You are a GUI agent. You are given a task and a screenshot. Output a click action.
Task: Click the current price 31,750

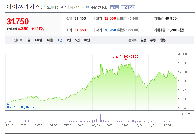tap(18, 21)
